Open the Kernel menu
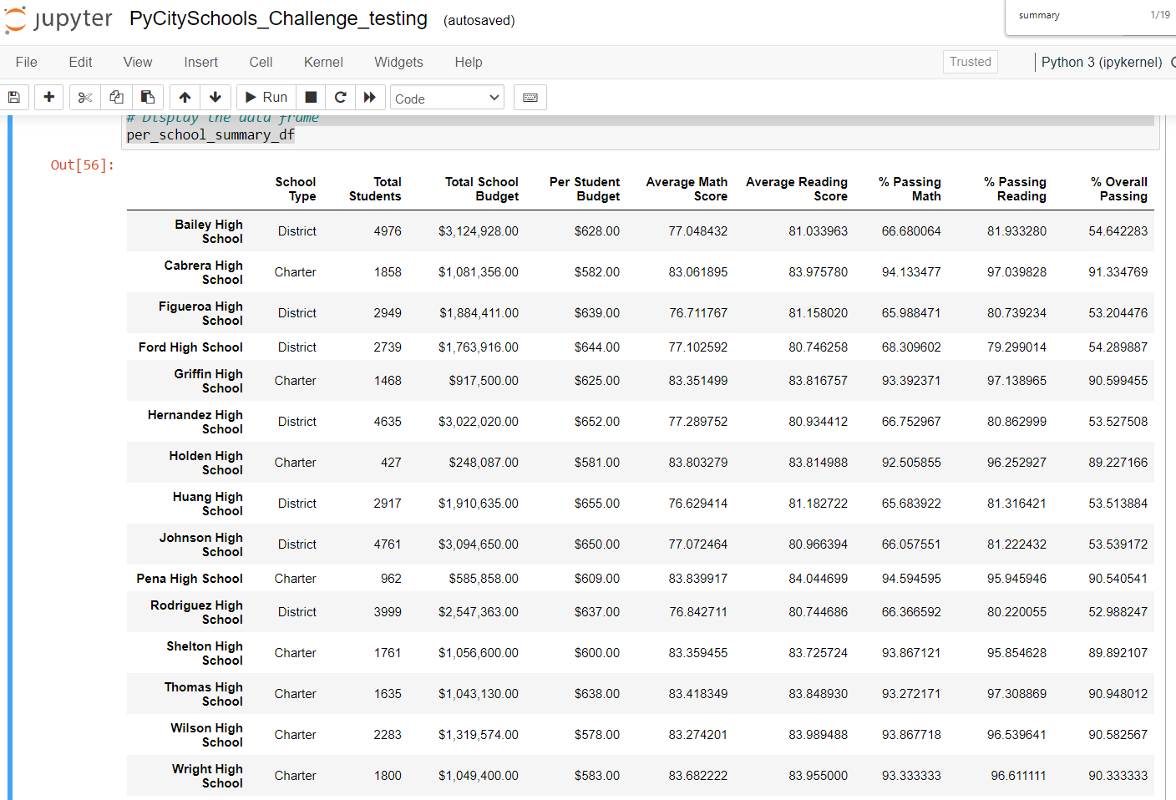 [x=323, y=63]
